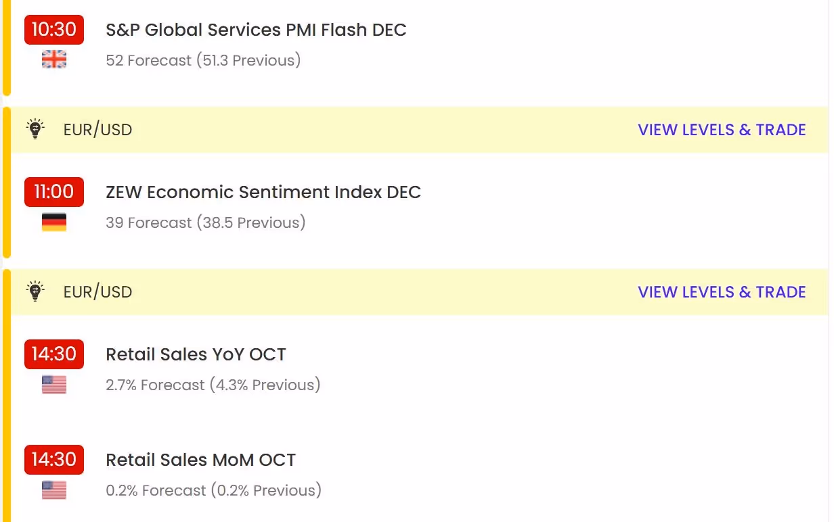The height and width of the screenshot is (522, 834).
Task: Select EUR/USD label above ZEW event
Action: 97,130
